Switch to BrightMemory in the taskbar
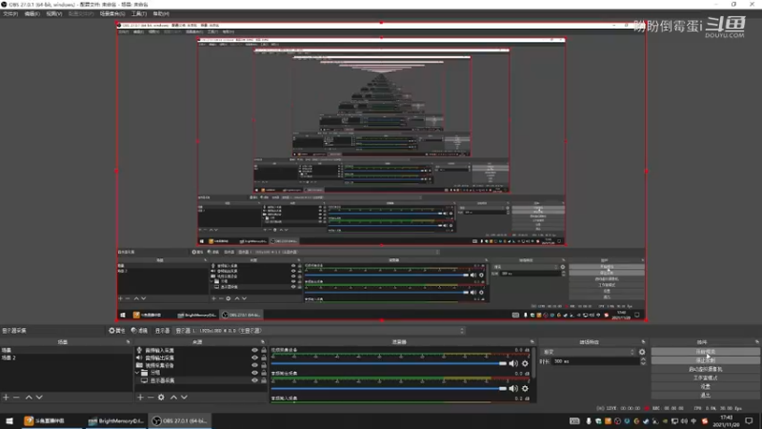 click(x=116, y=420)
